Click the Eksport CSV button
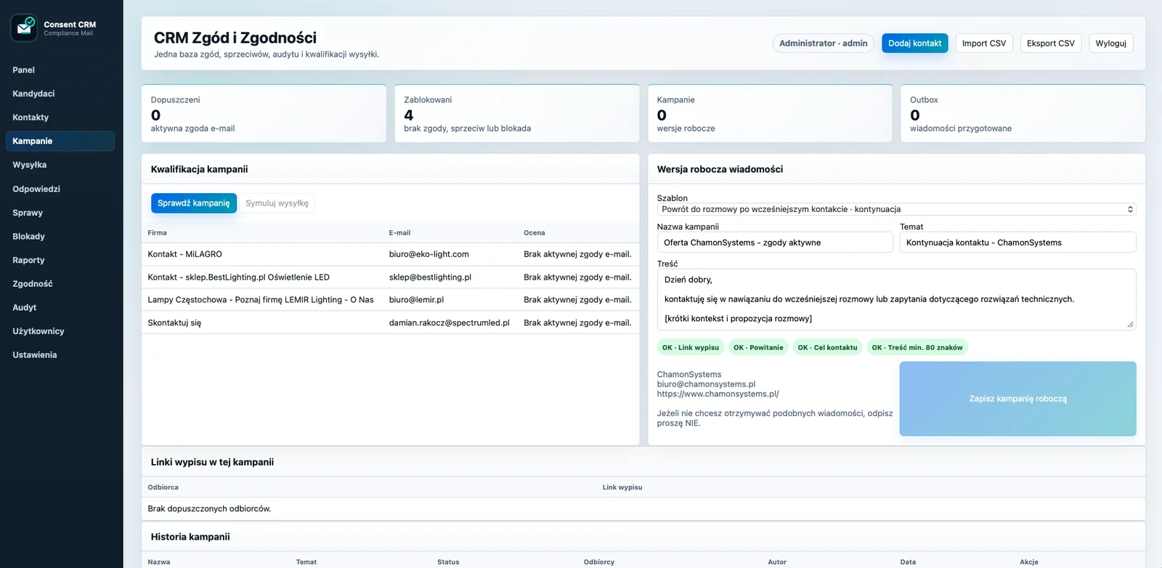Viewport: 1162px width, 568px height. 1051,44
